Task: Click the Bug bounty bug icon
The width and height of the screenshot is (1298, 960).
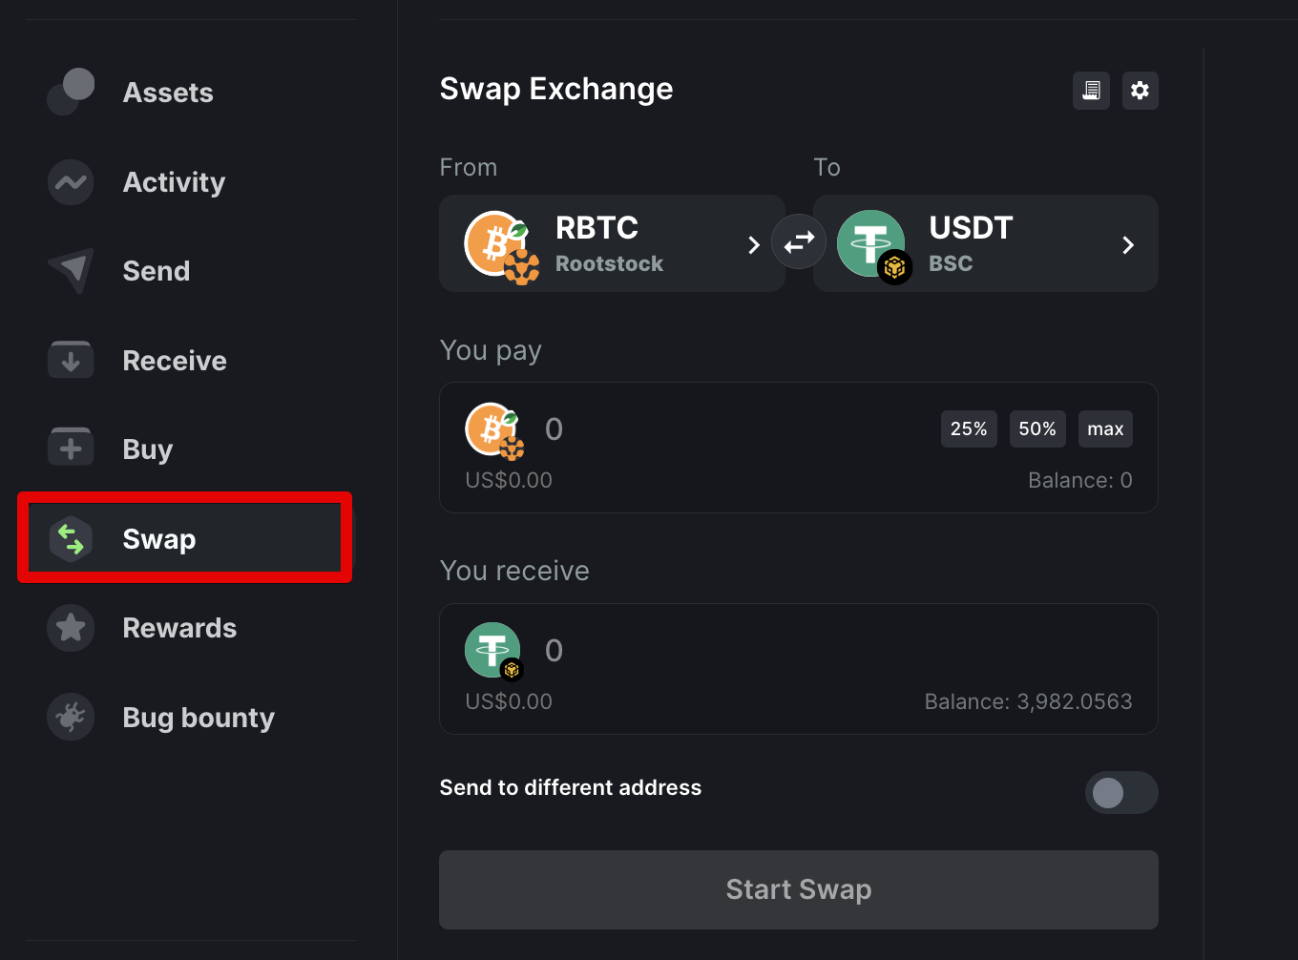Action: (x=71, y=717)
